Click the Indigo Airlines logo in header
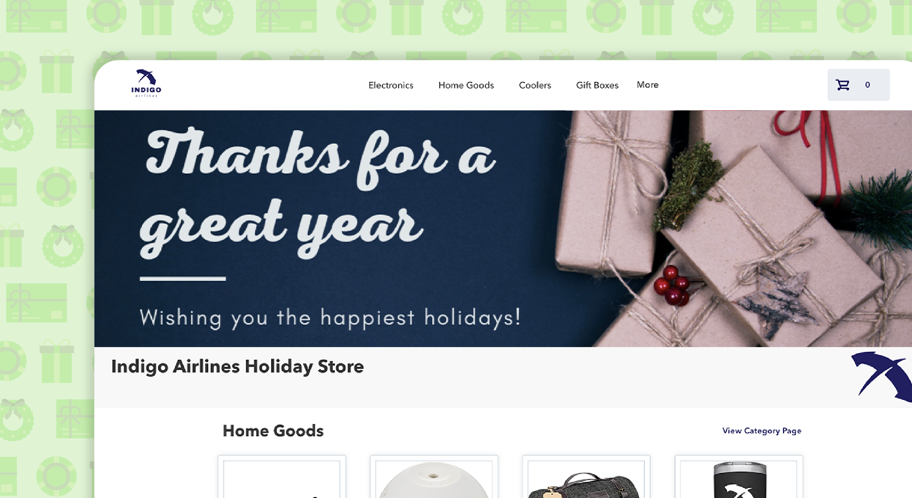This screenshot has width=912, height=498. coord(146,83)
